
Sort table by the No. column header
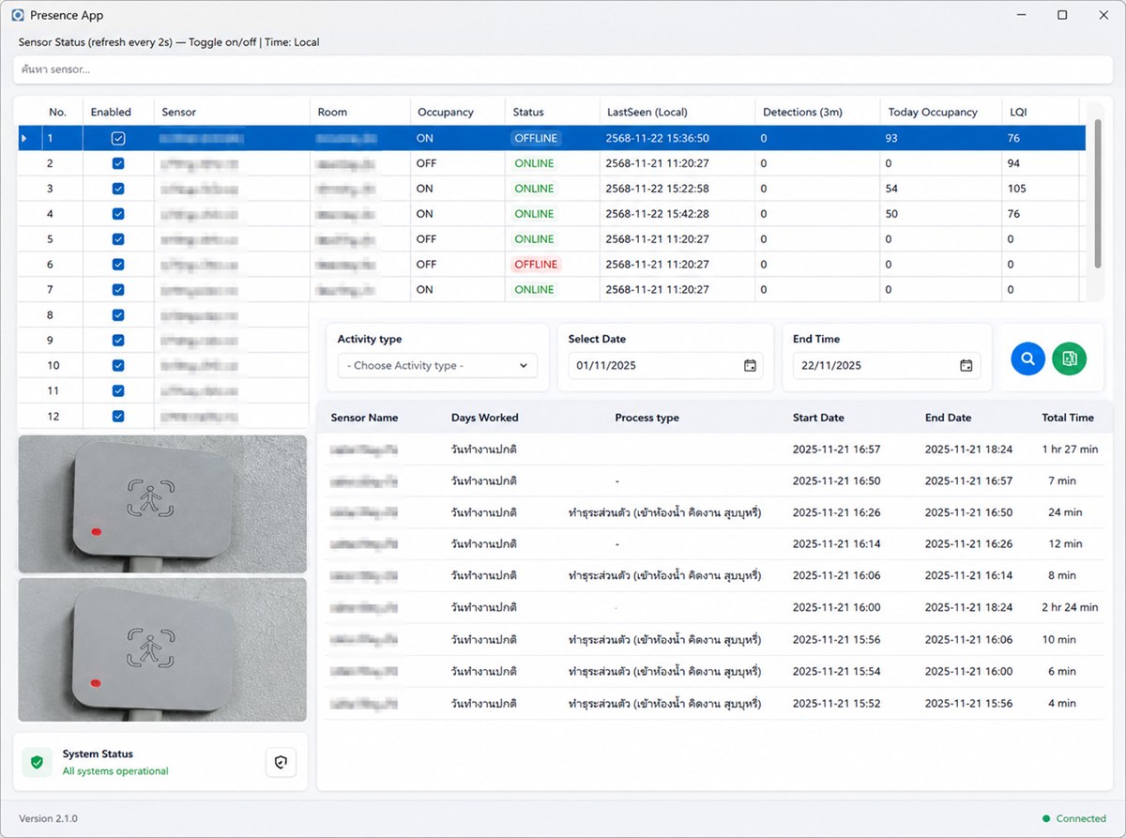pyautogui.click(x=57, y=112)
